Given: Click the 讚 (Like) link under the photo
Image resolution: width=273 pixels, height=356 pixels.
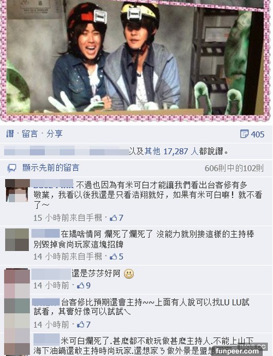Looking at the screenshot, I should coord(10,134).
